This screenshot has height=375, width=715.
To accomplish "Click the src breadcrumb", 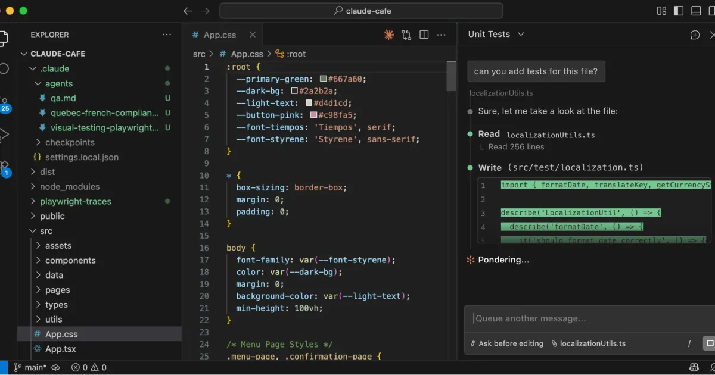I will tap(199, 54).
